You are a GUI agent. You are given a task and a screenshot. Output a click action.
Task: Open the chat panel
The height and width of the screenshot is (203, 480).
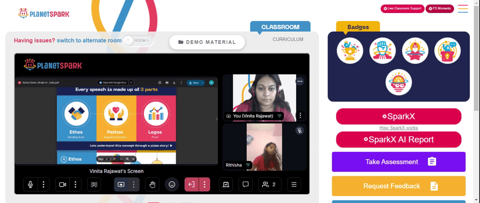245,184
